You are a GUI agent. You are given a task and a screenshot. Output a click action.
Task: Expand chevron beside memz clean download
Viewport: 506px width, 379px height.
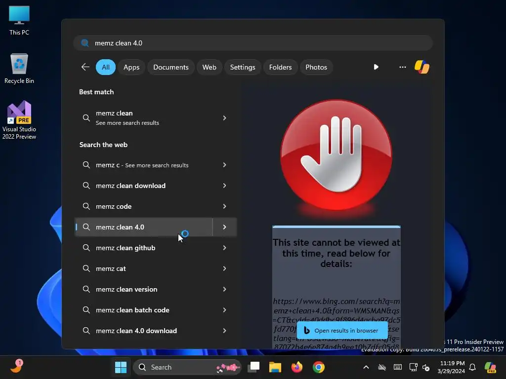click(225, 186)
